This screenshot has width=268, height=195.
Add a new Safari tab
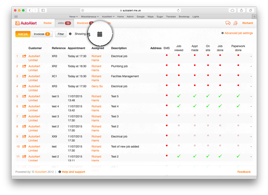click(x=254, y=16)
